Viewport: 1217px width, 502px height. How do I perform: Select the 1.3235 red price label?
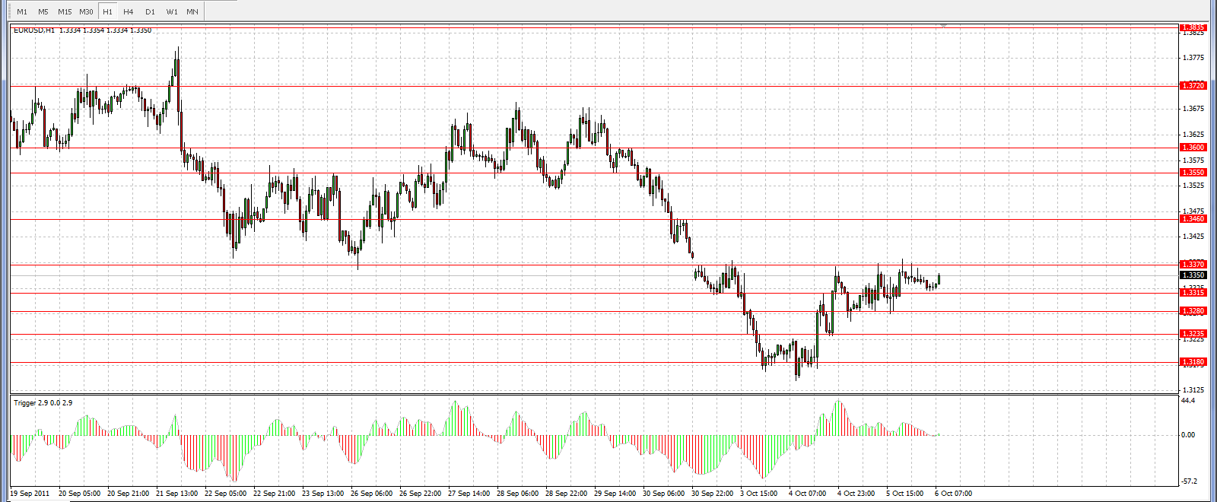pyautogui.click(x=1193, y=334)
